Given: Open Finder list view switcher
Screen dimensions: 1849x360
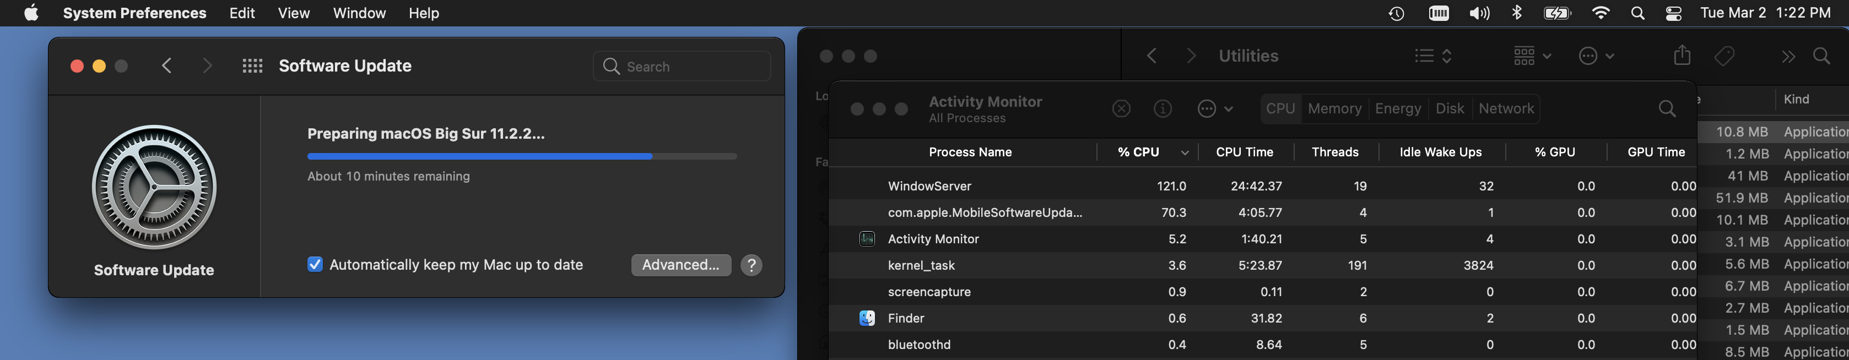Looking at the screenshot, I should 1432,56.
